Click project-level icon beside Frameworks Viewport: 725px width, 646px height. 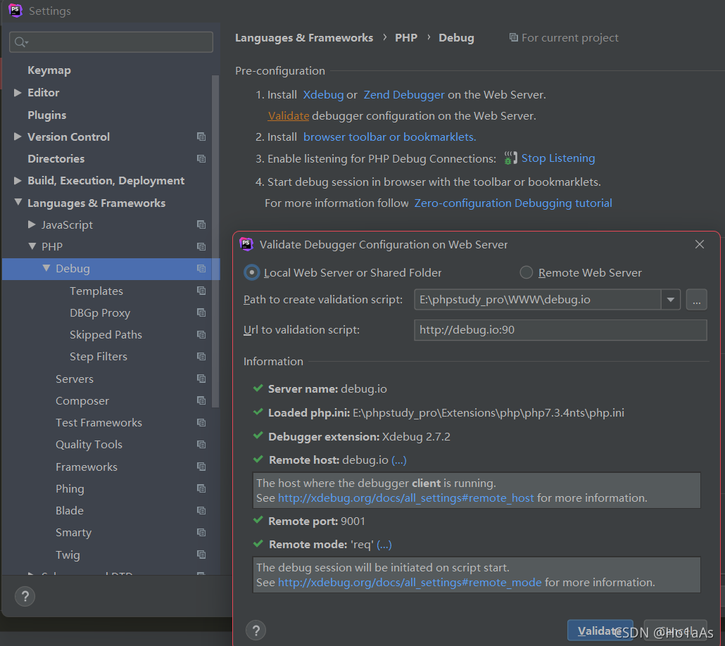(201, 467)
